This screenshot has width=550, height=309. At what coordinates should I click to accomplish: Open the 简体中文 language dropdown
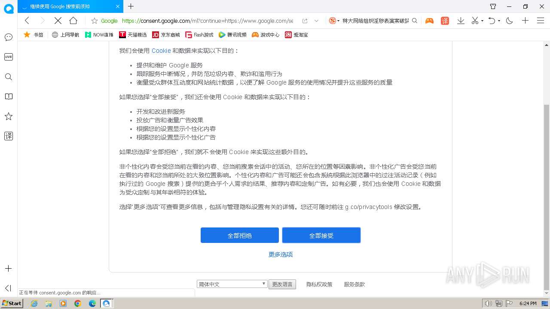point(232,284)
